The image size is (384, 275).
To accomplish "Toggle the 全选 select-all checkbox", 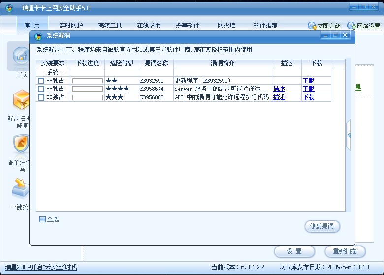I will (42, 219).
